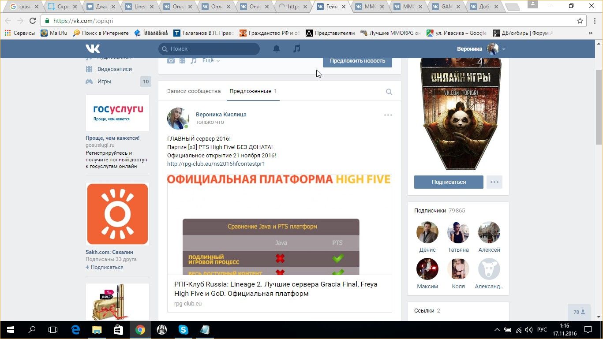This screenshot has width=603, height=339.
Task: Click the VK logo icon
Action: [x=93, y=48]
